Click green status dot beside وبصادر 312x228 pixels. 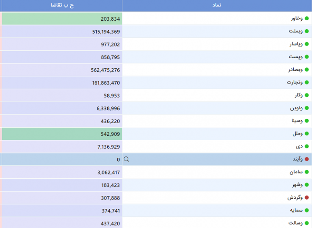[307, 69]
